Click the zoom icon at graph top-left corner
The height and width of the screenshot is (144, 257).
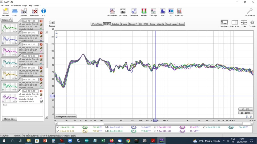pos(57,33)
